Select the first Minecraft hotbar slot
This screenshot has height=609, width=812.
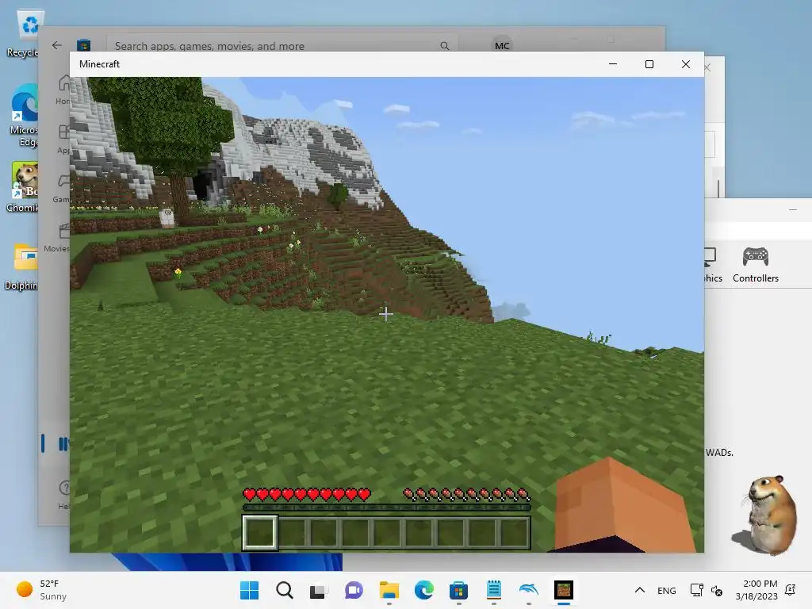pos(260,532)
